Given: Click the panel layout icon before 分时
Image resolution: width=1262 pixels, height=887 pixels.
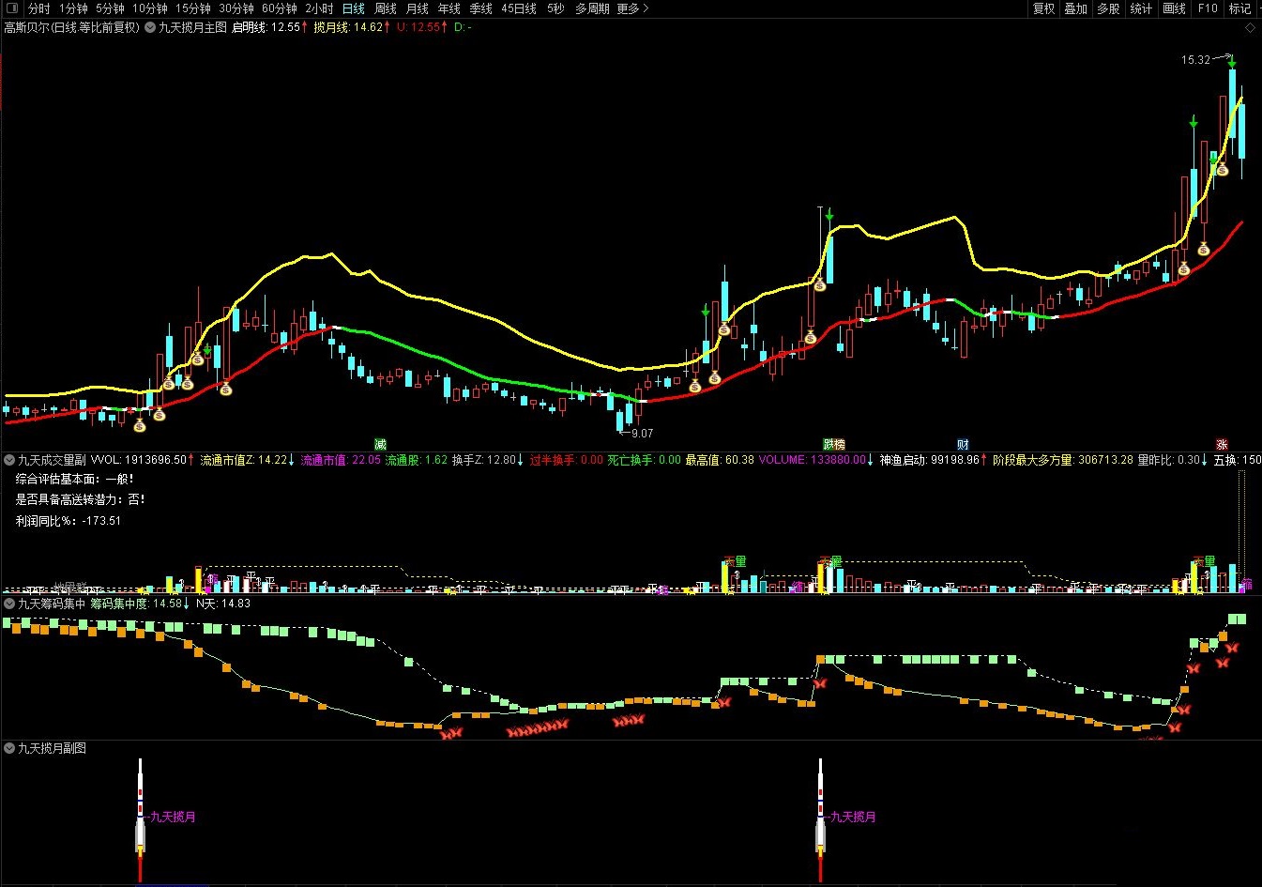Looking at the screenshot, I should pos(12,8).
